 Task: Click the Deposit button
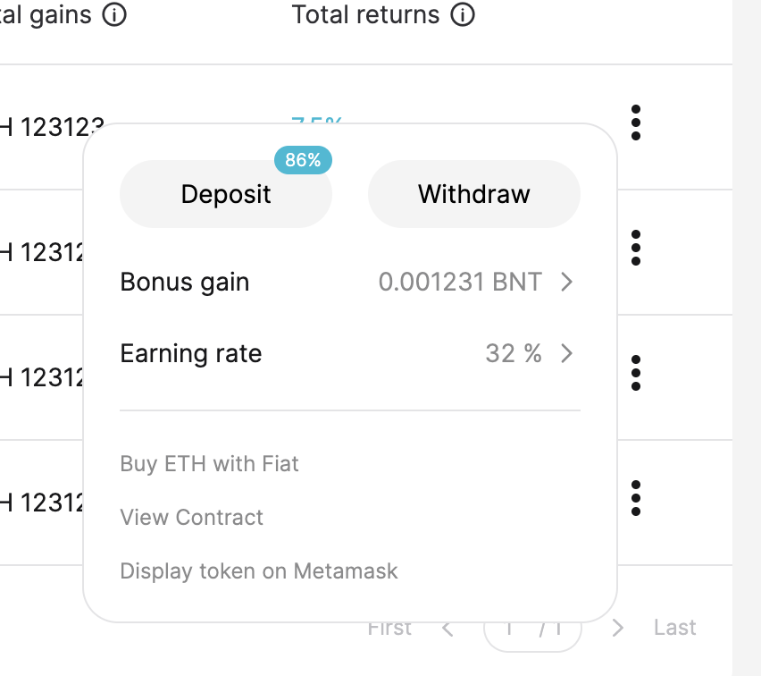(x=225, y=194)
